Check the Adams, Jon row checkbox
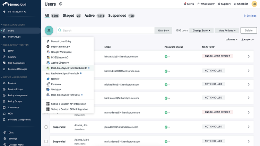Image resolution: width=260 pixels, height=146 pixels. pyautogui.click(x=46, y=127)
